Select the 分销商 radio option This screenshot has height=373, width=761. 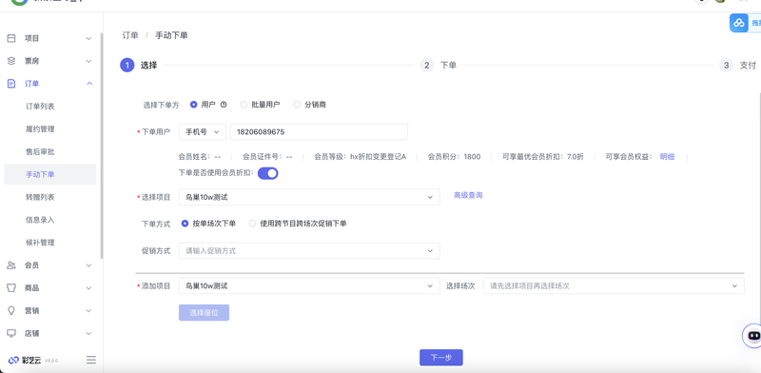coord(297,105)
